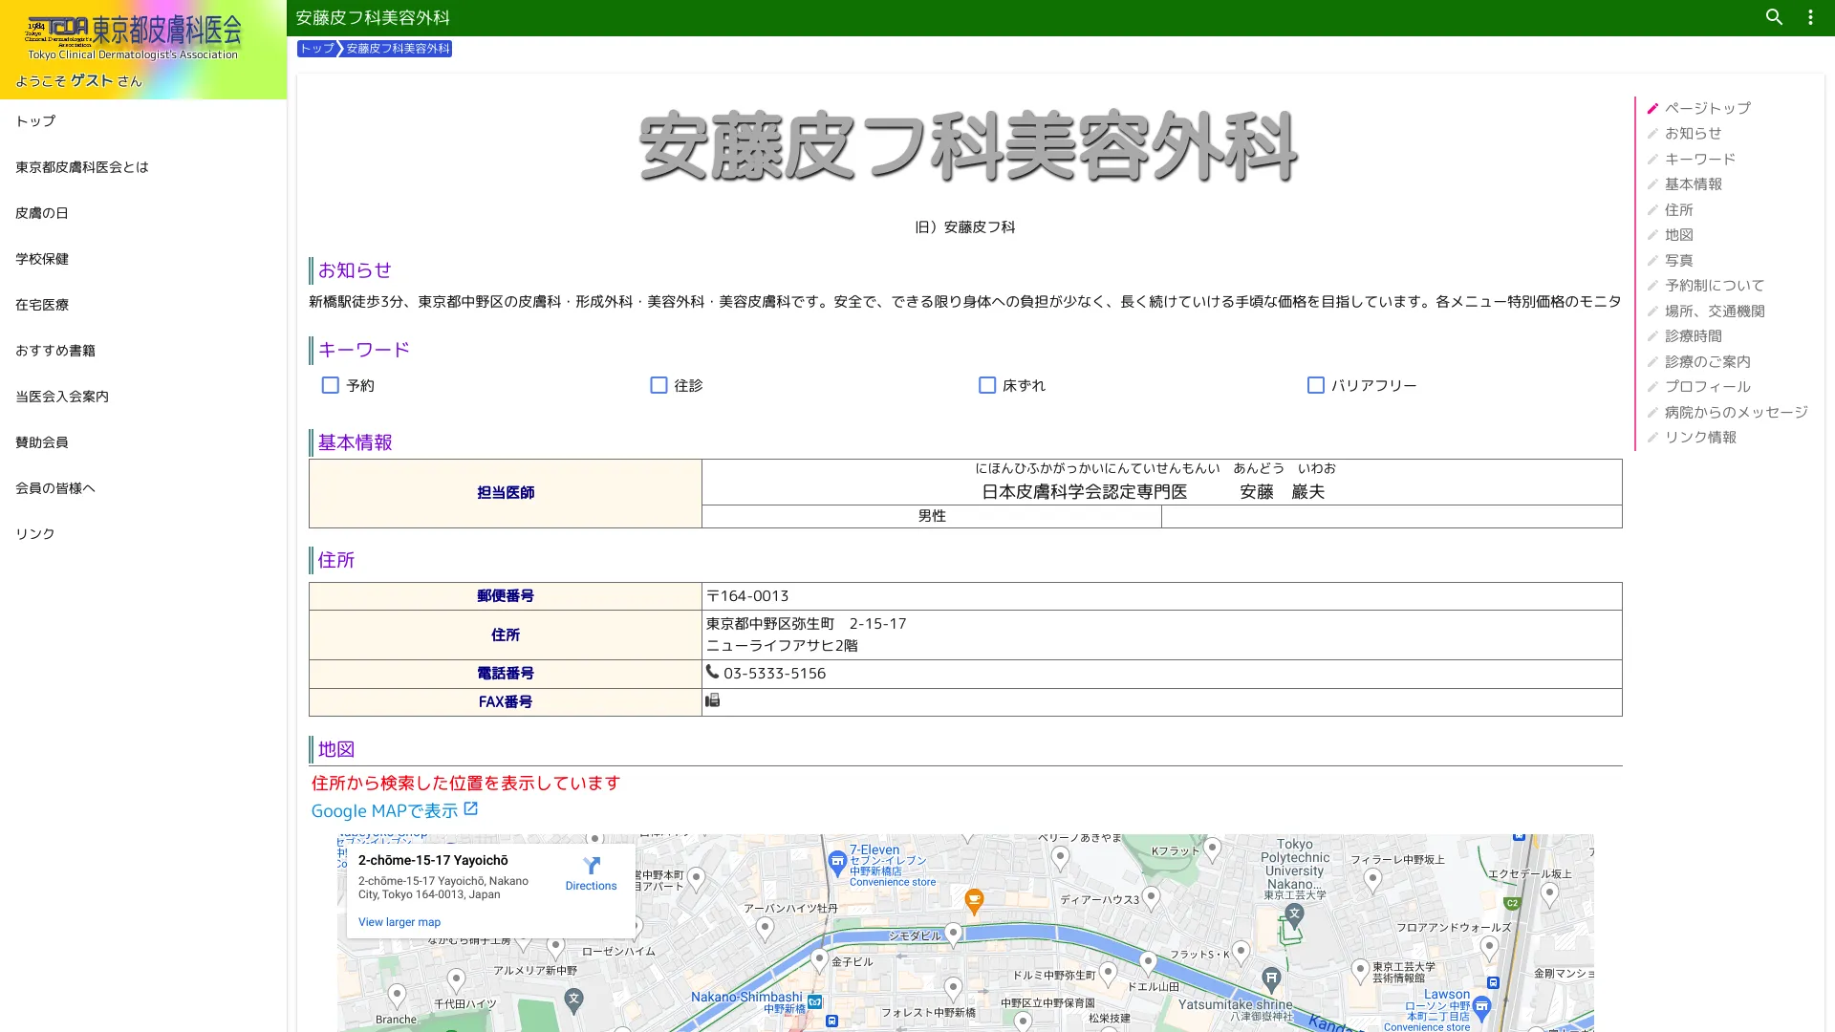Open トップ in left sidebar
Image resolution: width=1835 pixels, height=1032 pixels.
coord(143,121)
